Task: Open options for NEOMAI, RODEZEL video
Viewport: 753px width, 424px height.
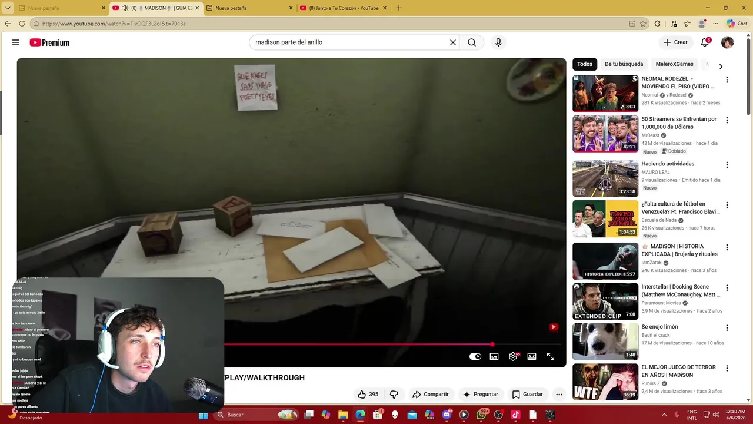Action: (727, 79)
